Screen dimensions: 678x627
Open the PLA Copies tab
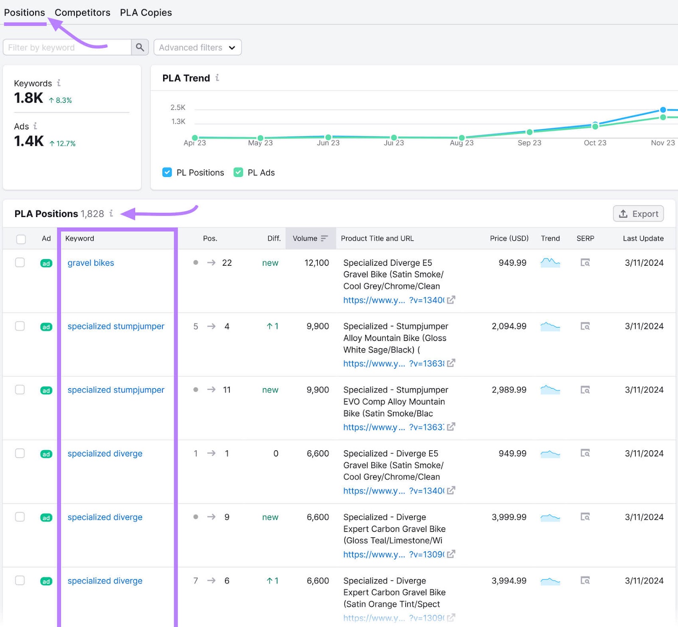pyautogui.click(x=145, y=12)
